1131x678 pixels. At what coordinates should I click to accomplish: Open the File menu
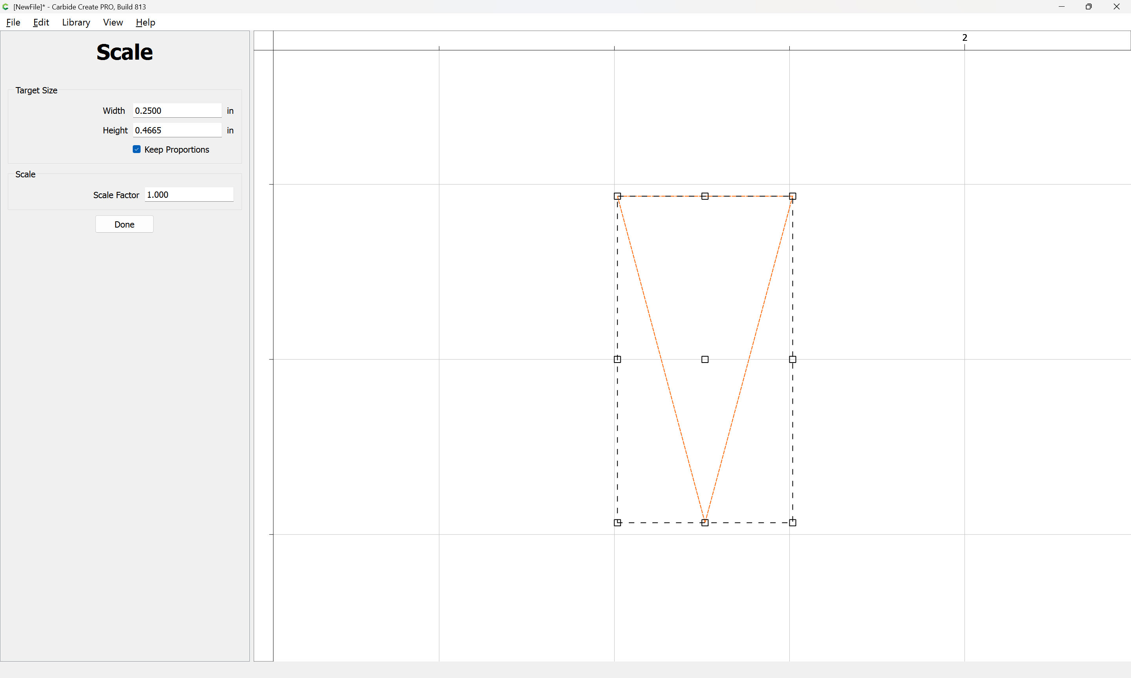[x=13, y=22]
